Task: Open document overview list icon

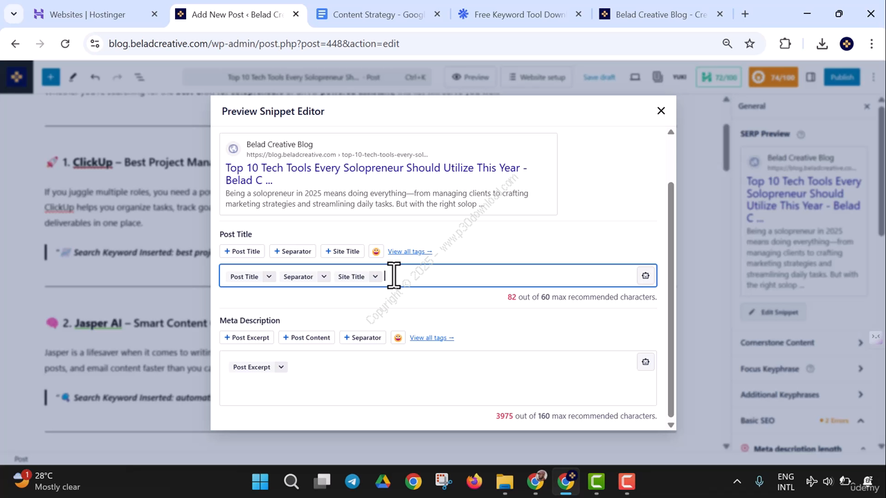Action: [139, 77]
